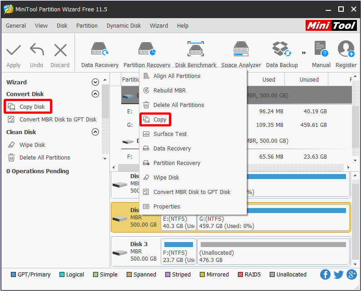Choose Copy in the context menu

click(x=193, y=120)
